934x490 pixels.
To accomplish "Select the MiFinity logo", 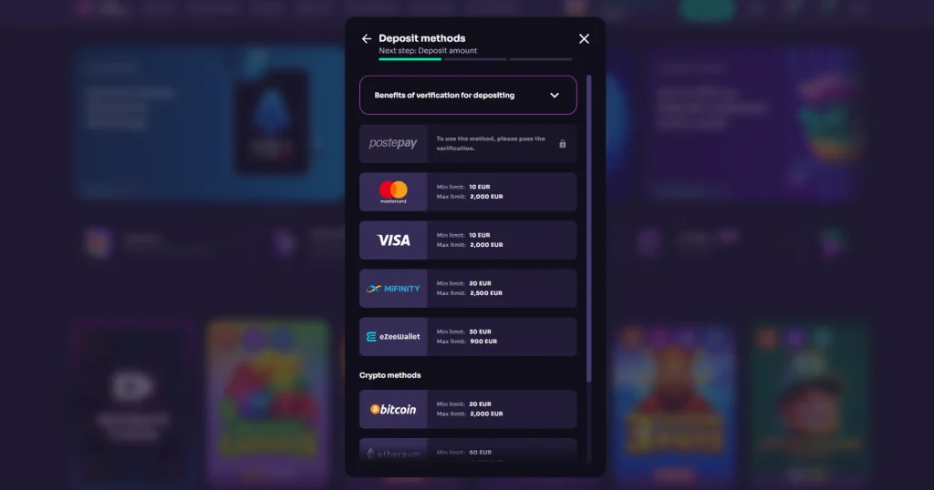I will pos(393,289).
